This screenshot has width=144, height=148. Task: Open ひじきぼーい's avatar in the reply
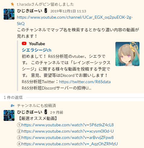[x=9, y=115]
